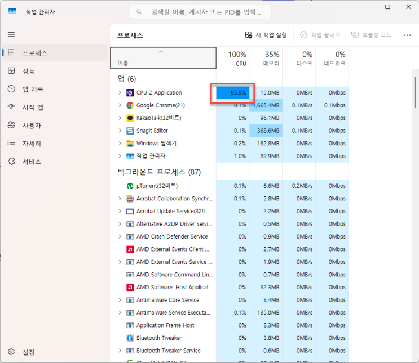
Task: Sort by Disk (디스크) column header
Action: (299, 58)
